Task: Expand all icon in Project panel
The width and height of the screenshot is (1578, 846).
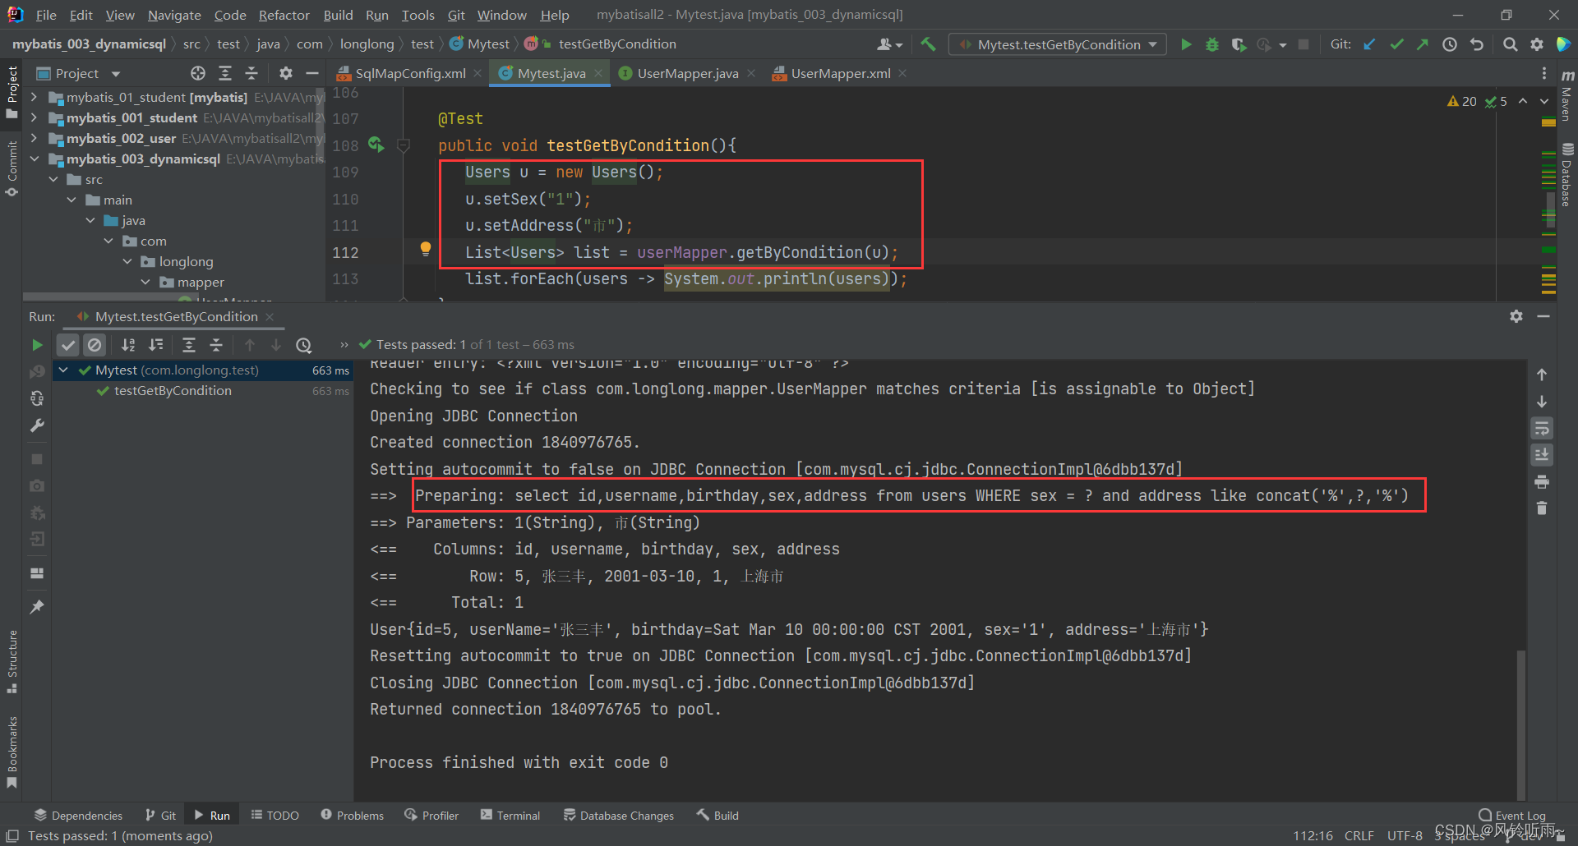Action: tap(225, 73)
